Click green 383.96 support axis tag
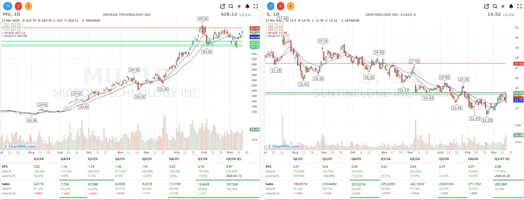This screenshot has width=524, height=200. 255,43
